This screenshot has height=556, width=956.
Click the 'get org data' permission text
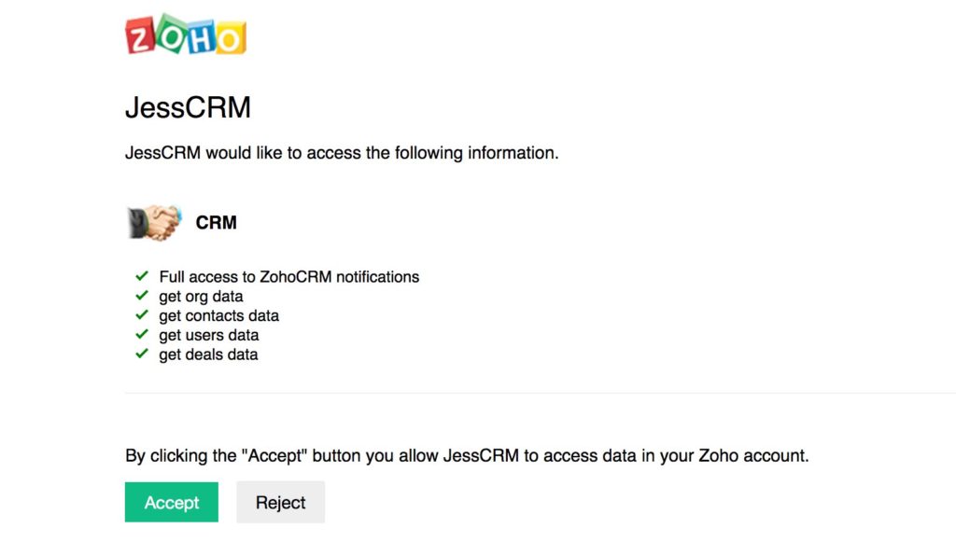(202, 297)
